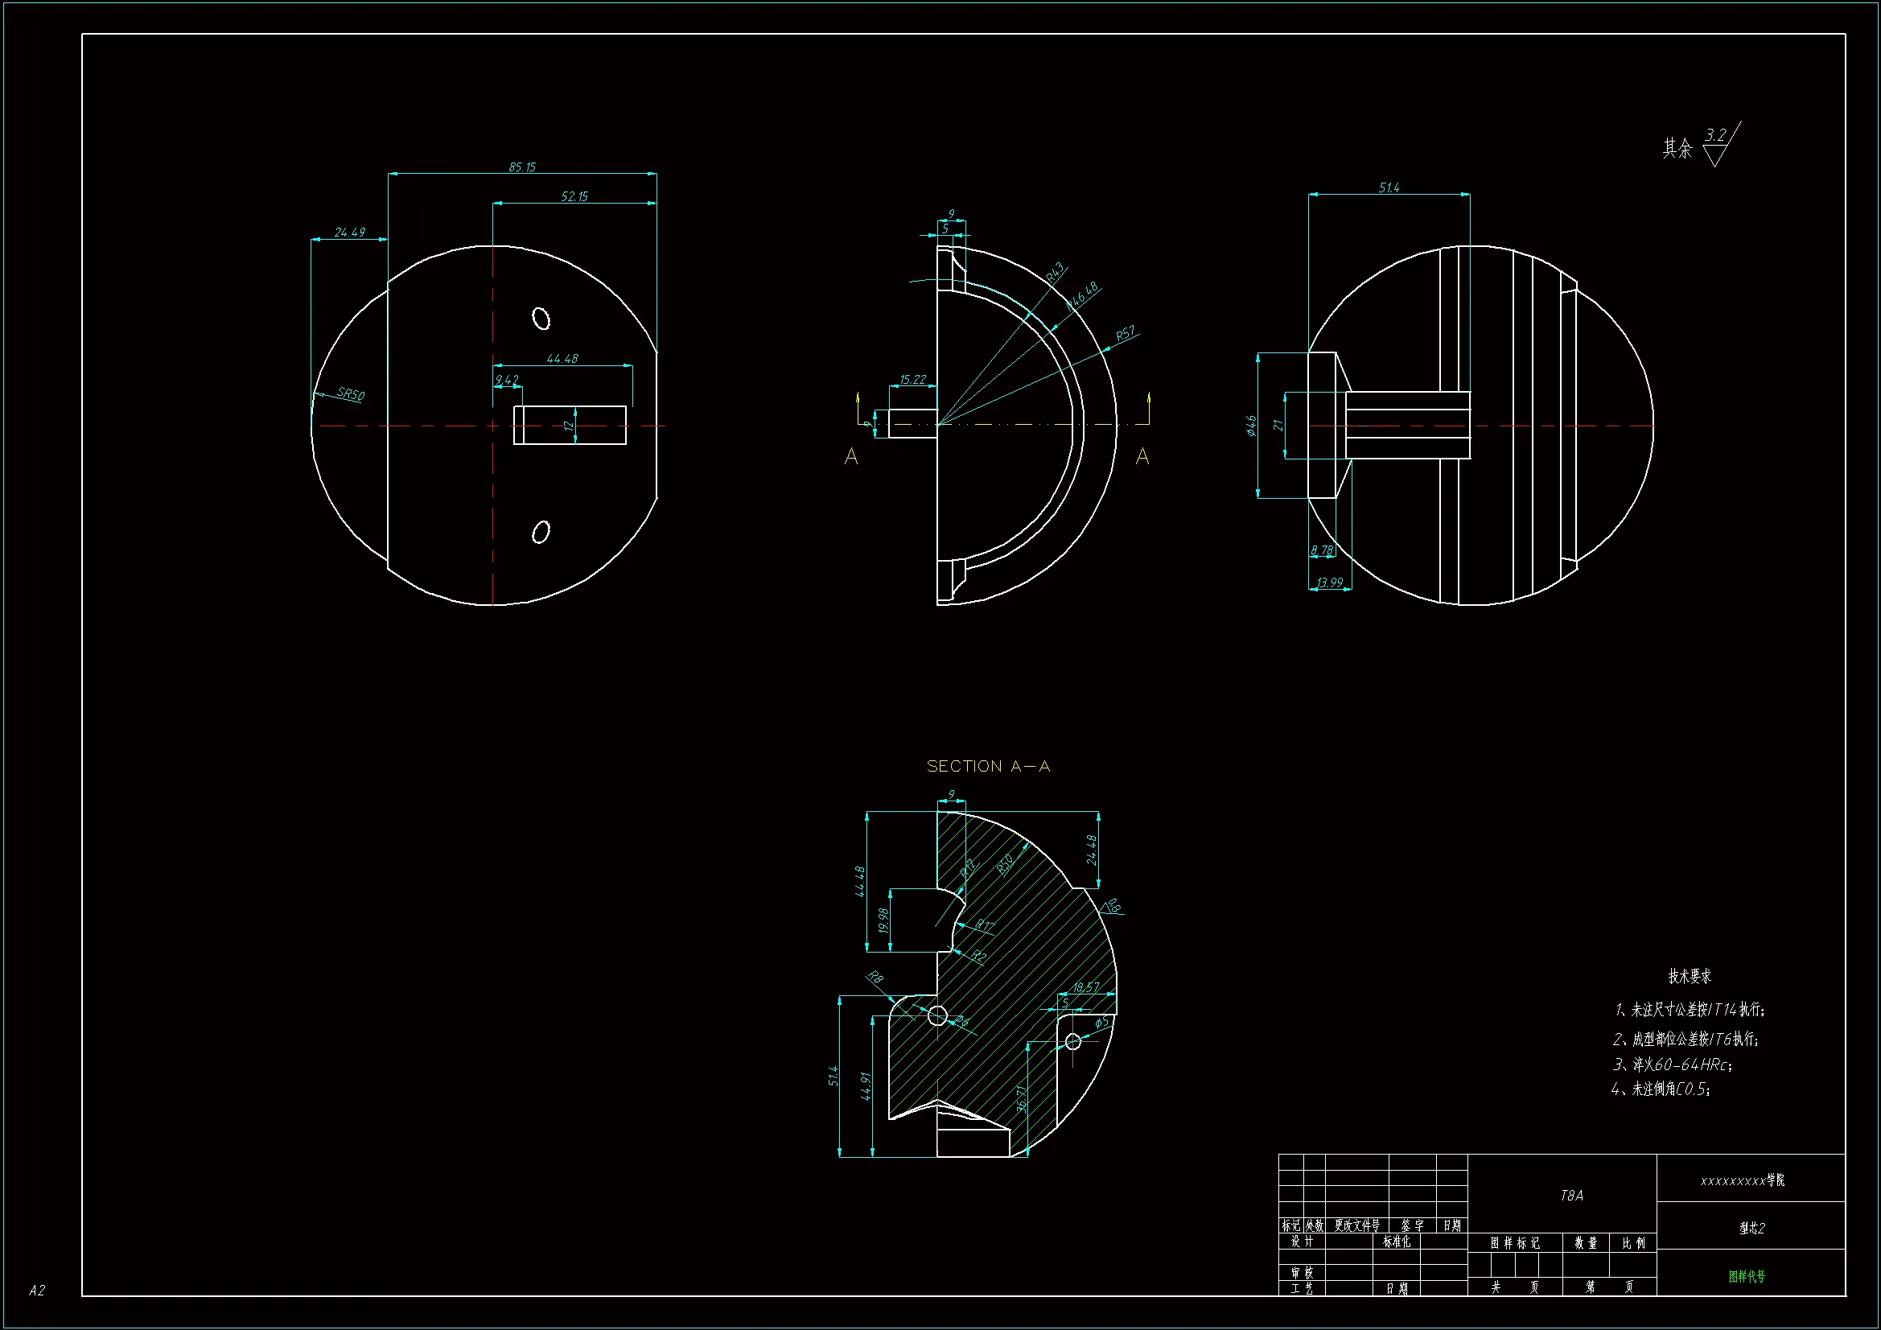Click the T8A material cell
1881x1330 pixels.
click(x=1571, y=1196)
